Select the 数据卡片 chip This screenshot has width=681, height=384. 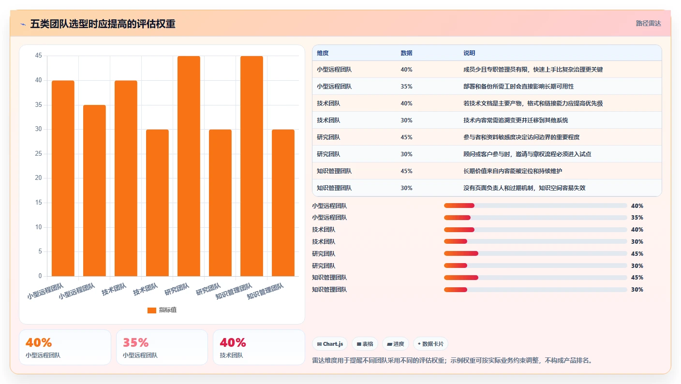click(x=430, y=344)
